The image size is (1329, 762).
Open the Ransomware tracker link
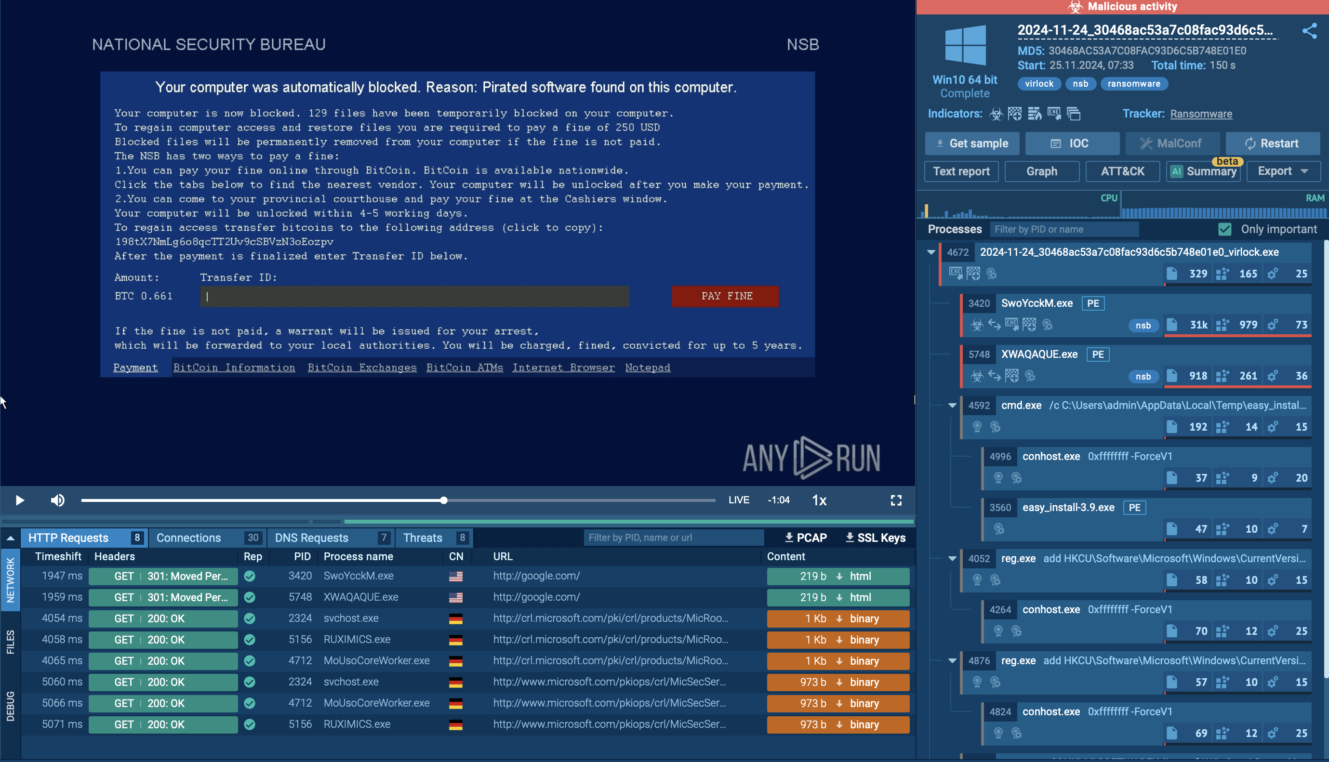(x=1200, y=114)
